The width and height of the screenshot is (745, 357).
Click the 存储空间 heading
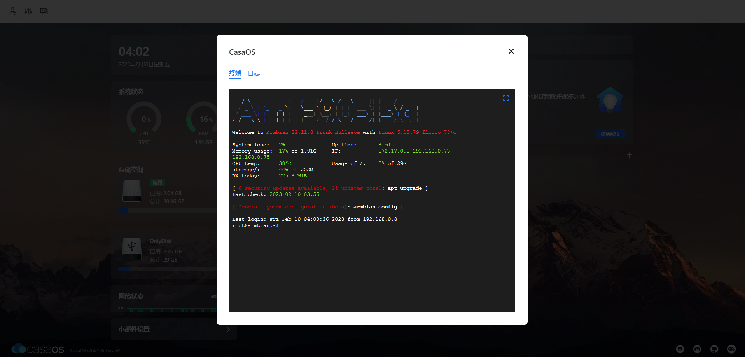click(x=131, y=170)
